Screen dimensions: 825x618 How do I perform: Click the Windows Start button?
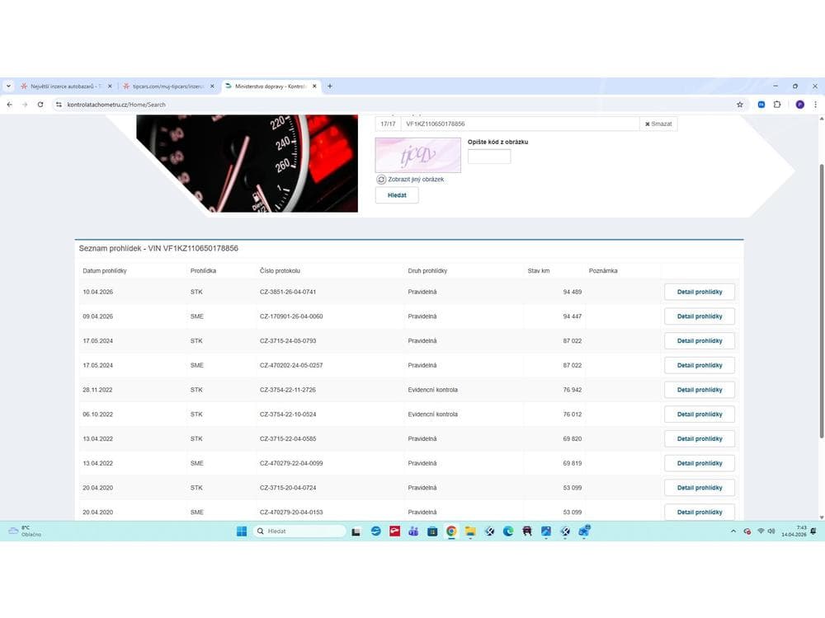(242, 531)
